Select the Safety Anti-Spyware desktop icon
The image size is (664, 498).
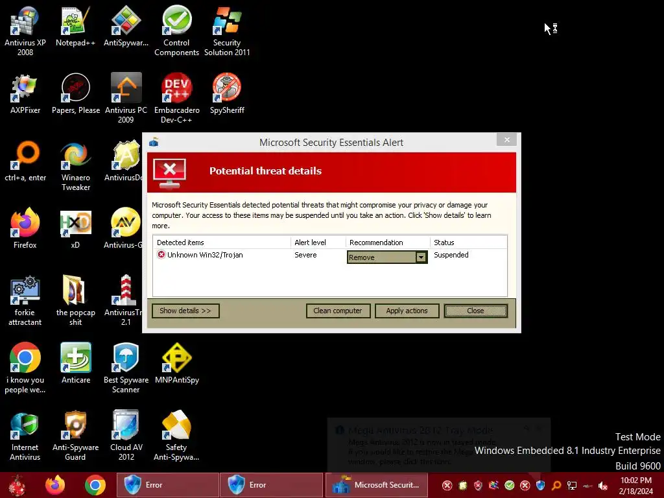coord(176,436)
